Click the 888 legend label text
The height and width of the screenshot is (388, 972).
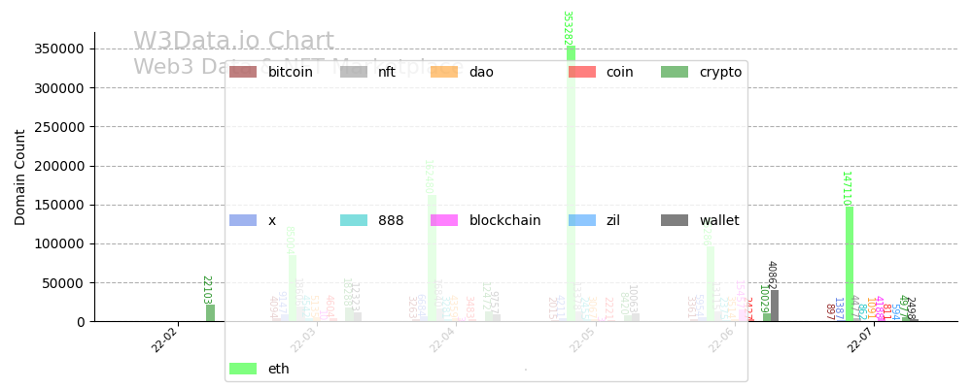coord(391,220)
